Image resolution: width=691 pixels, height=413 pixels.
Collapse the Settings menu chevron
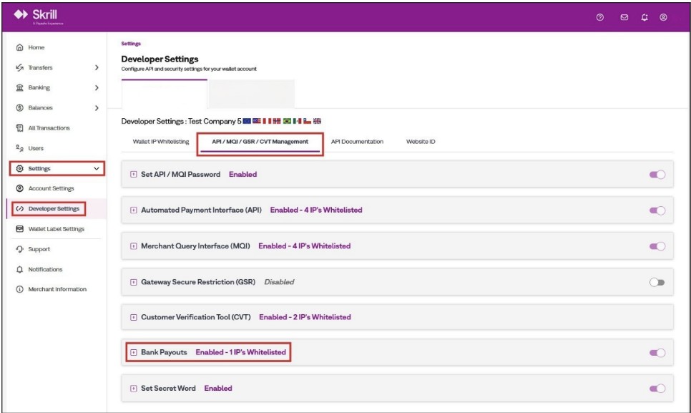97,168
